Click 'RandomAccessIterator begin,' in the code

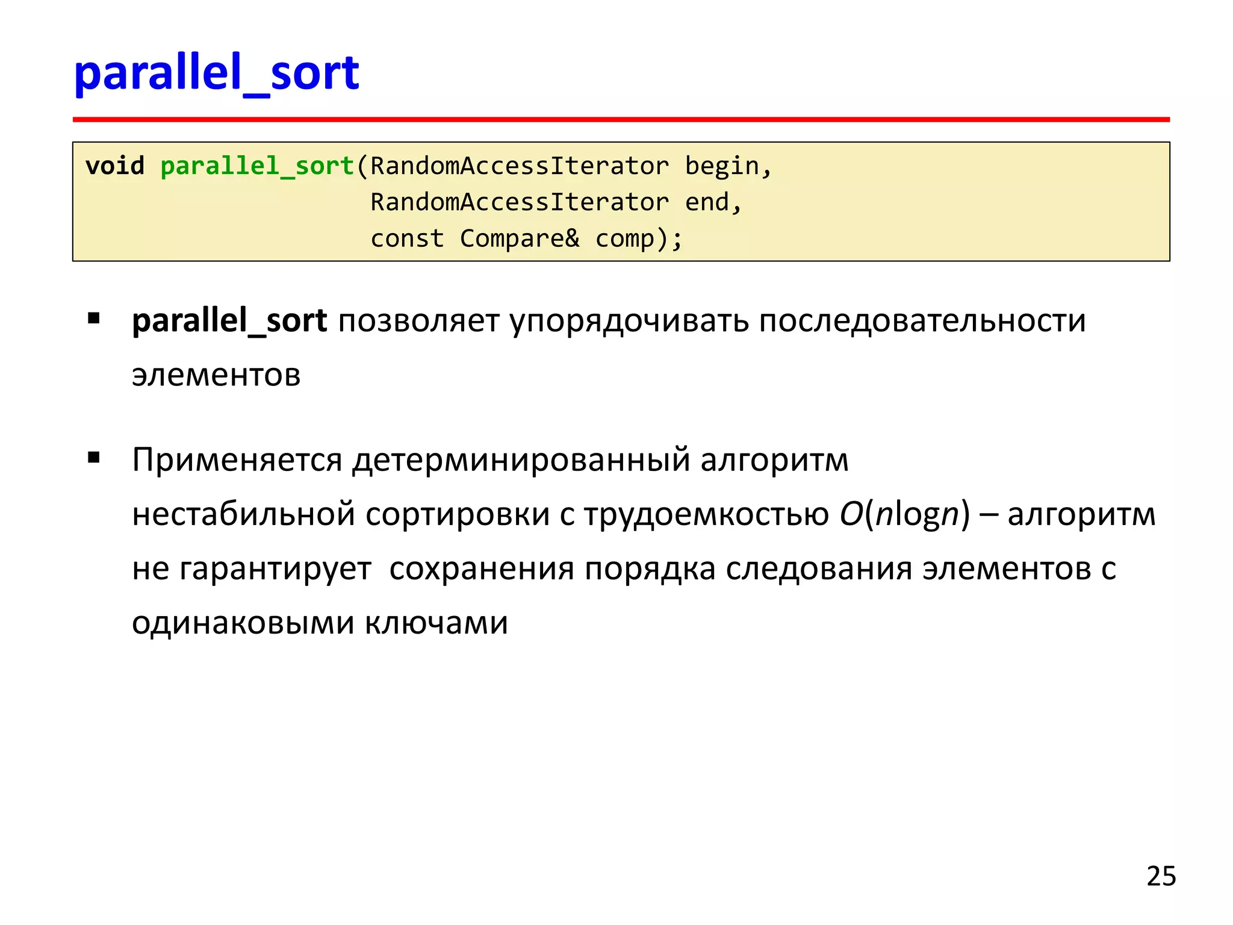point(571,166)
